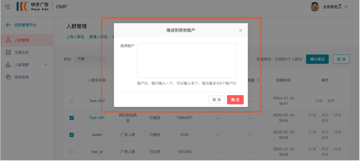
Task: Click the back arrow to 回到管理平台
Action: [x=8, y=25]
